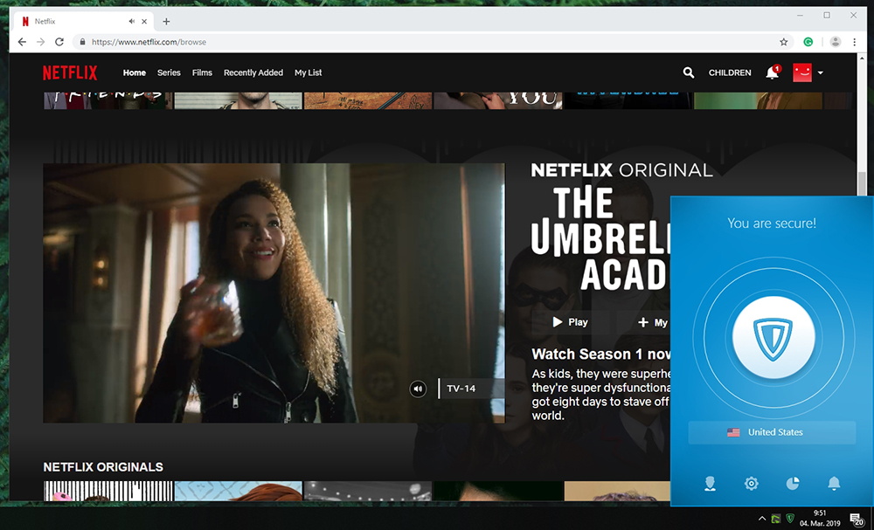
Task: Open the taskbar clock and date
Action: coord(820,519)
